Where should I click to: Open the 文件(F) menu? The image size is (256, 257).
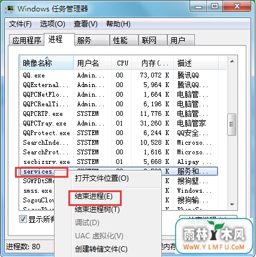pyautogui.click(x=20, y=24)
